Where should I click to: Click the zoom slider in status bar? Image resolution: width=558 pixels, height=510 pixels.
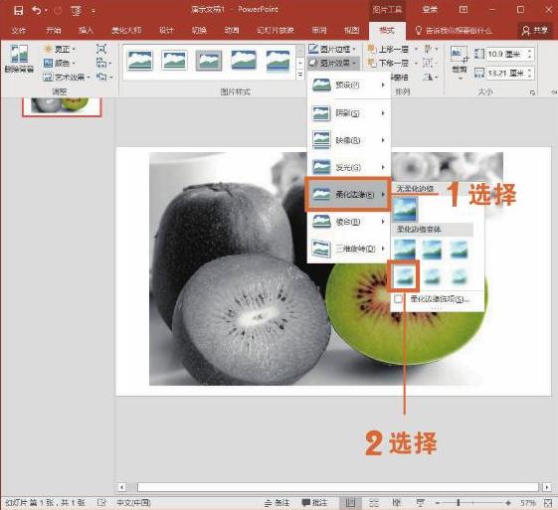pyautogui.click(x=472, y=502)
